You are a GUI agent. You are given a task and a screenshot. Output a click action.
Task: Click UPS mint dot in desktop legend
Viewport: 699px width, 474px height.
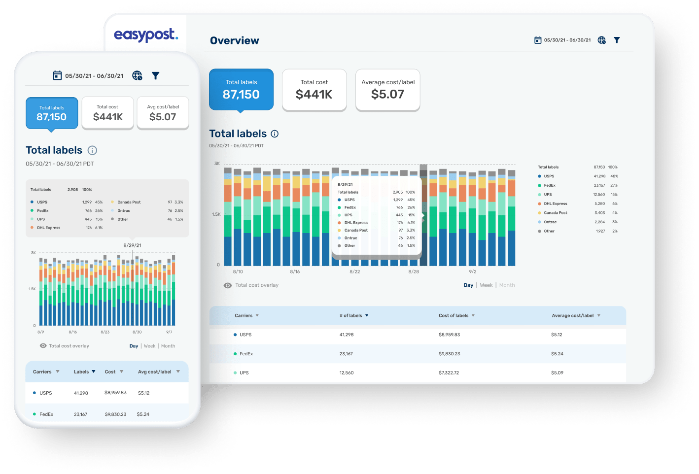pyautogui.click(x=539, y=195)
